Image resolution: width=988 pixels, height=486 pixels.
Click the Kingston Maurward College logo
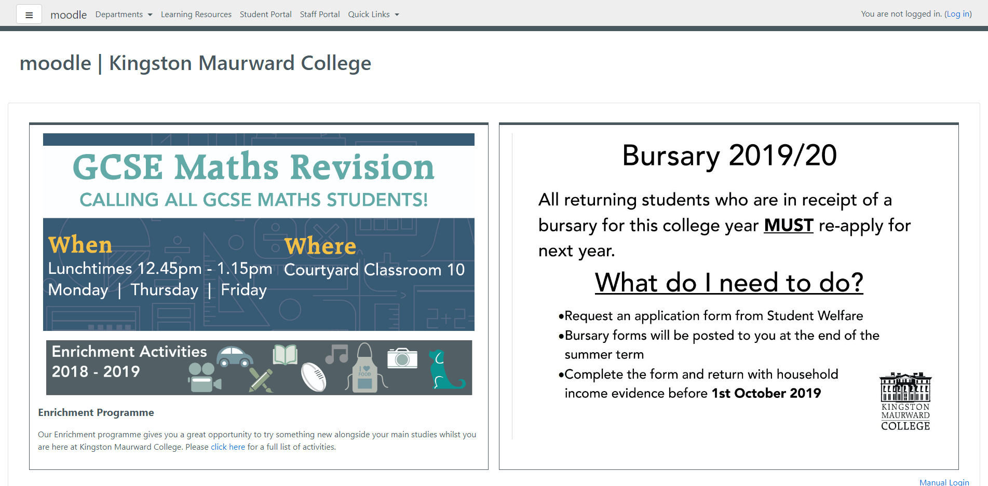pos(905,401)
